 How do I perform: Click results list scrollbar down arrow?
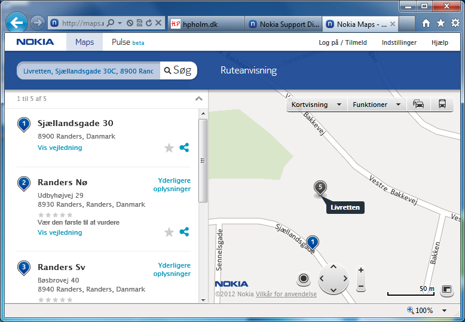tap(203, 300)
